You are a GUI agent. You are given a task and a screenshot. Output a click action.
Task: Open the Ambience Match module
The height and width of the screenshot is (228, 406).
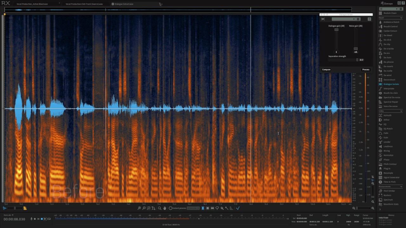(389, 22)
